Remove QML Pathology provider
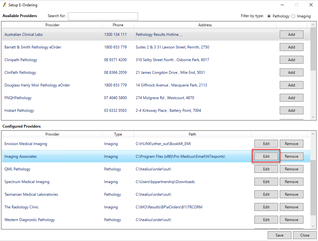318x241 pixels. point(291,169)
